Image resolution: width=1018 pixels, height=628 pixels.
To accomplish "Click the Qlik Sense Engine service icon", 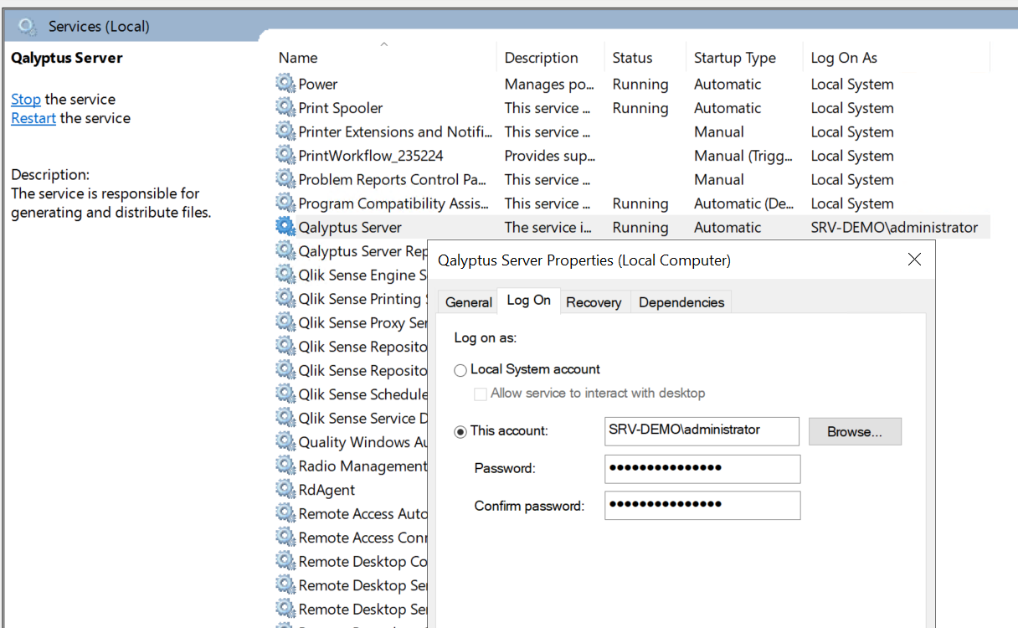I will coord(285,275).
